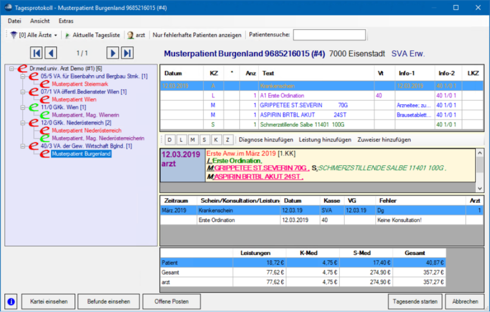
Task: Open the Alle Ärzte dropdown arrow
Action: (56, 35)
